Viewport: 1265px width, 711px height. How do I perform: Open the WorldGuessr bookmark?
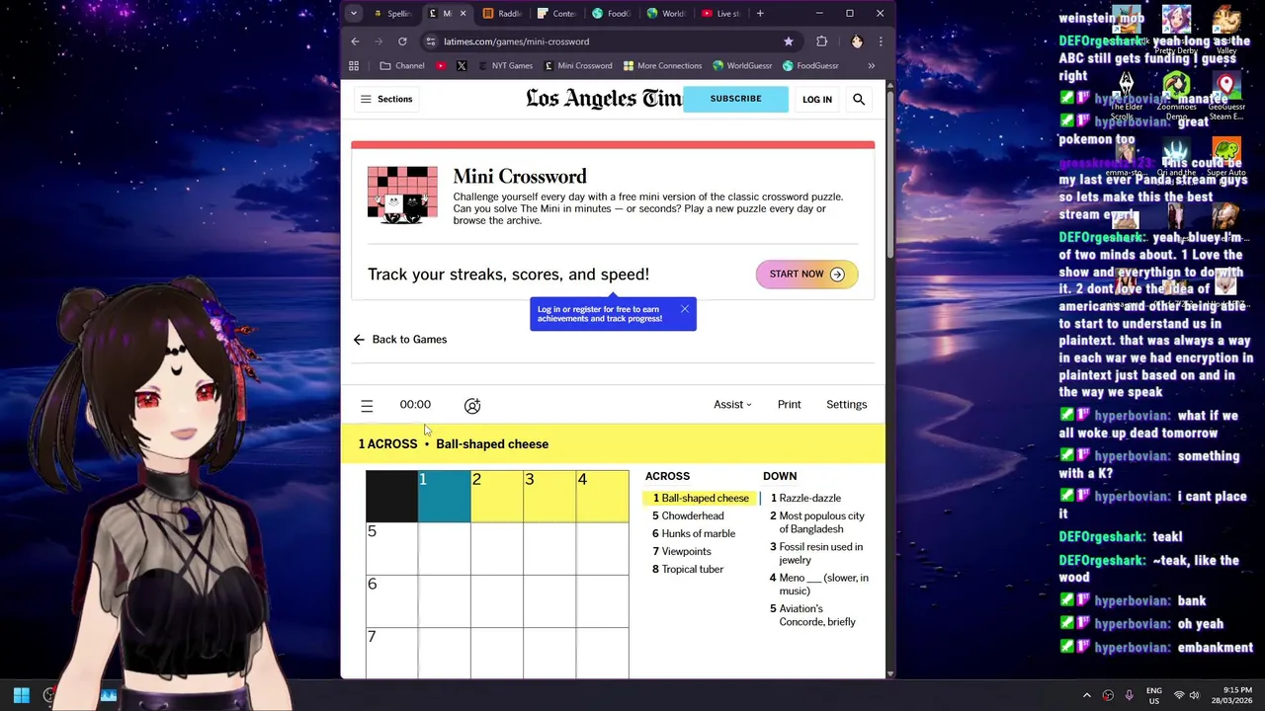click(741, 66)
